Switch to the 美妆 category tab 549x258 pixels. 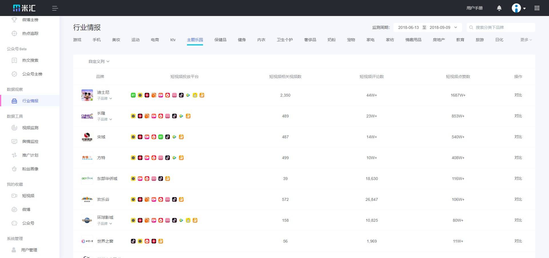[x=116, y=40]
